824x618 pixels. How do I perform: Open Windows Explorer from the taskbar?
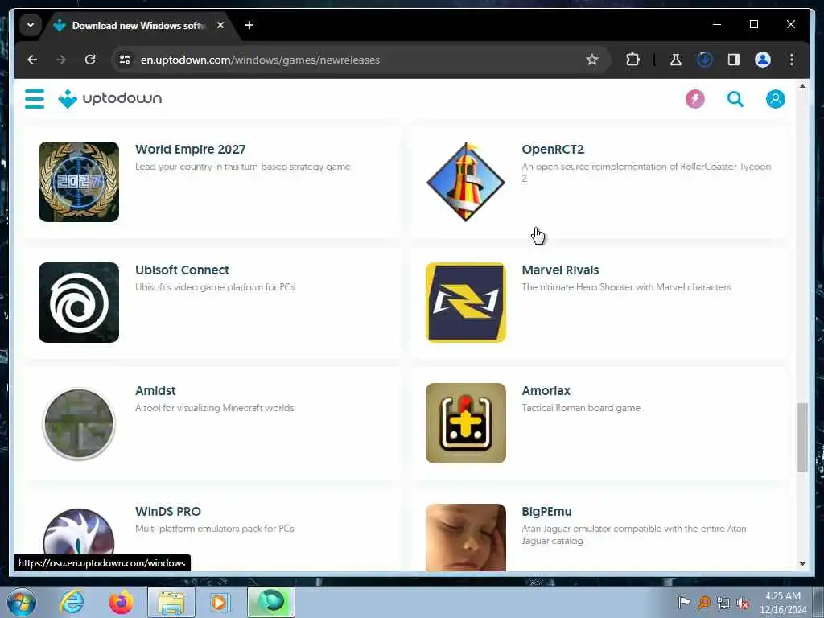171,602
